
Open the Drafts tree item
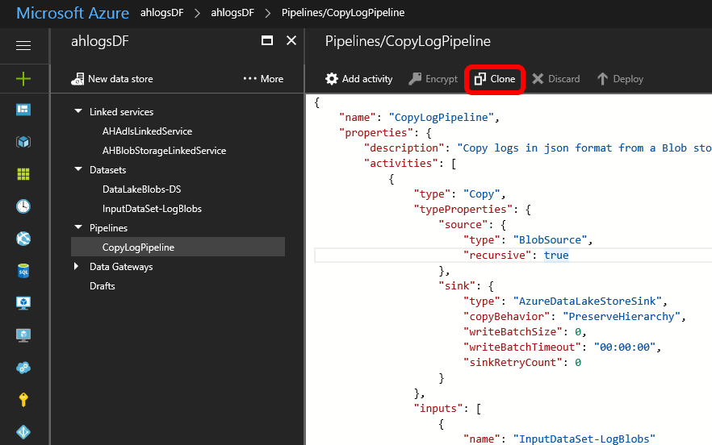pos(103,286)
